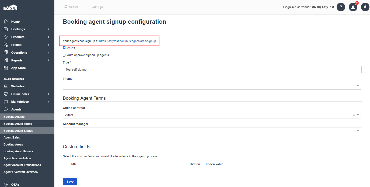Image resolution: width=370 pixels, height=187 pixels.
Task: Collapse the Agents sidebar section
Action: point(48,110)
